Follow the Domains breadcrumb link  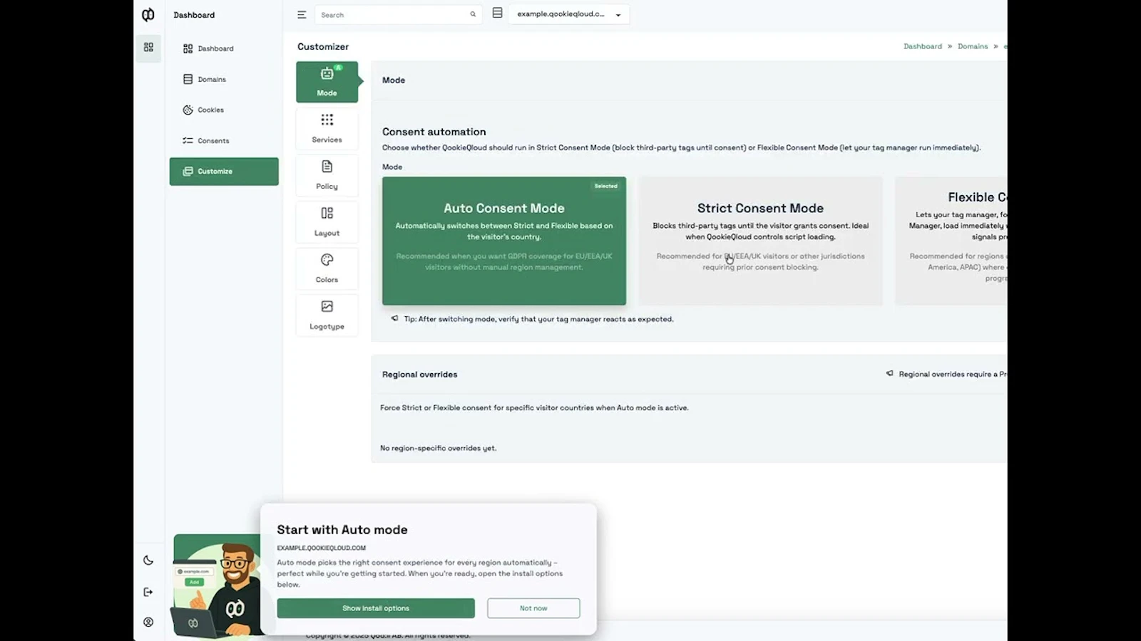click(x=973, y=46)
